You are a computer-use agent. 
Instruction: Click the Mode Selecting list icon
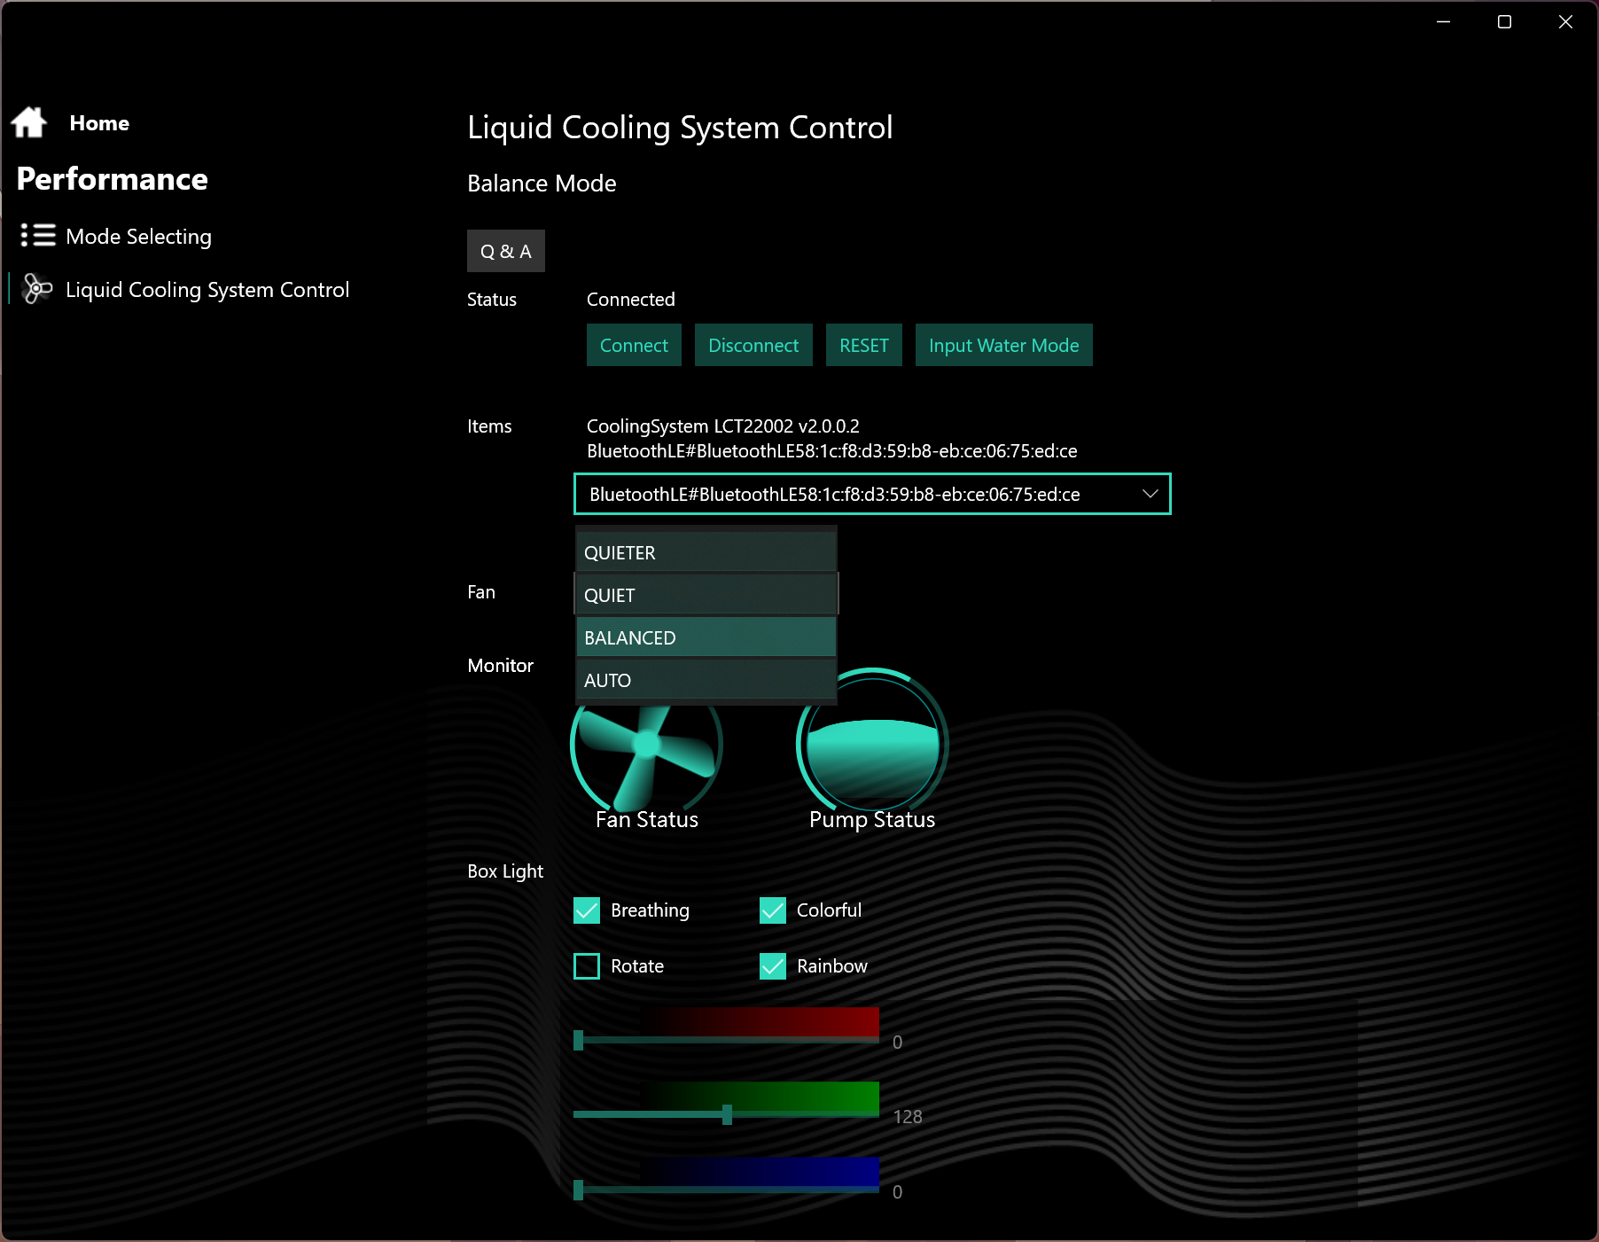point(38,236)
